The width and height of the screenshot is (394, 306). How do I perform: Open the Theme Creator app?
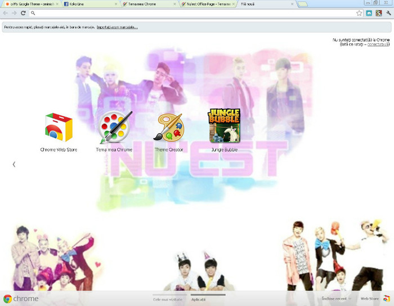click(169, 127)
